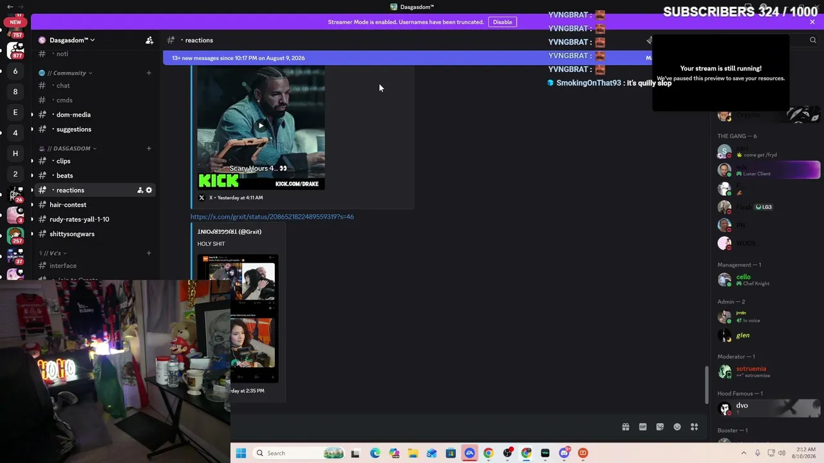Viewport: 824px width, 463px height.
Task: Click the chat messages scrollbar thumb
Action: pos(706,385)
